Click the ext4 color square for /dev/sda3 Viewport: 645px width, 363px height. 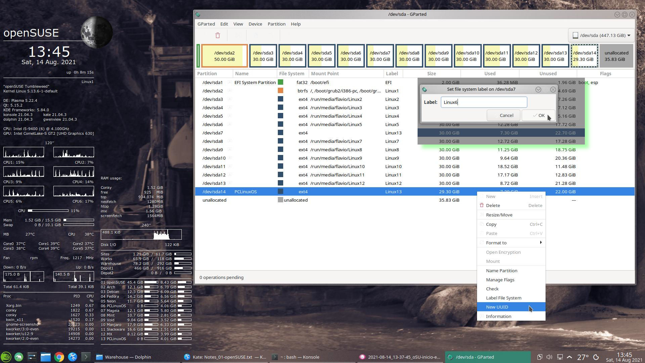(x=281, y=99)
